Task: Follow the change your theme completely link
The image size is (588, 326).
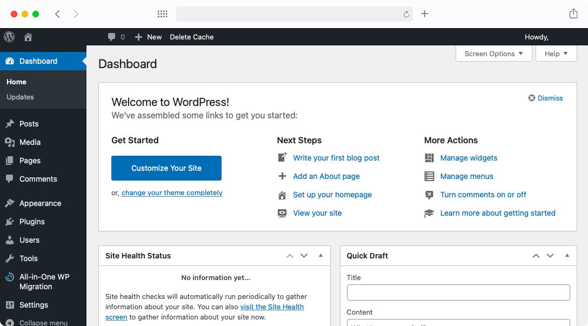Action: [172, 192]
